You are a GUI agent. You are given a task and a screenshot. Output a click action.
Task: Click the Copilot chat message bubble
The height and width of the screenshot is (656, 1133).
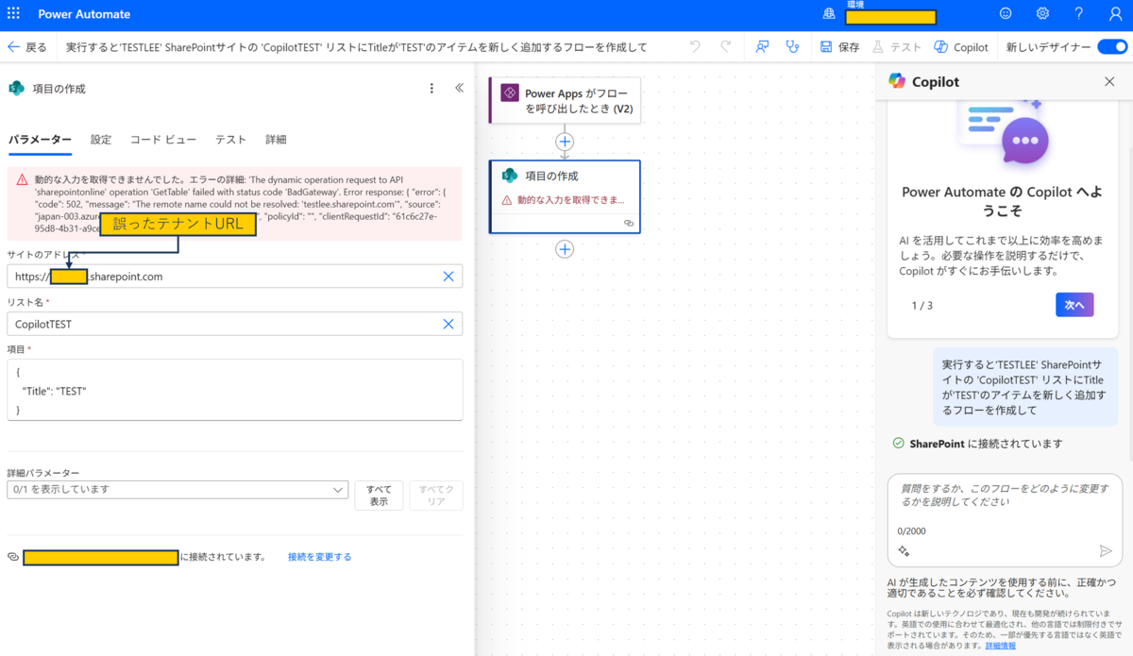click(1025, 387)
